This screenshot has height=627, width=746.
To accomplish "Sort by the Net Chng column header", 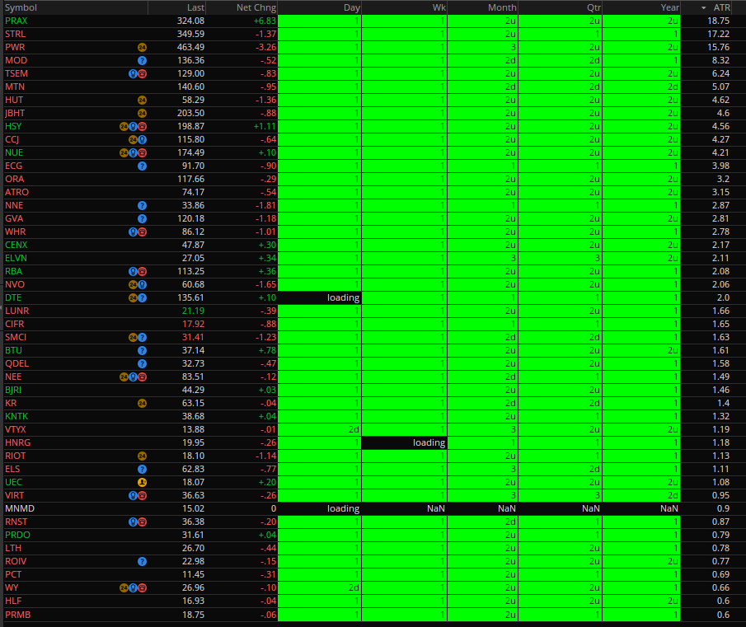I will 256,7.
